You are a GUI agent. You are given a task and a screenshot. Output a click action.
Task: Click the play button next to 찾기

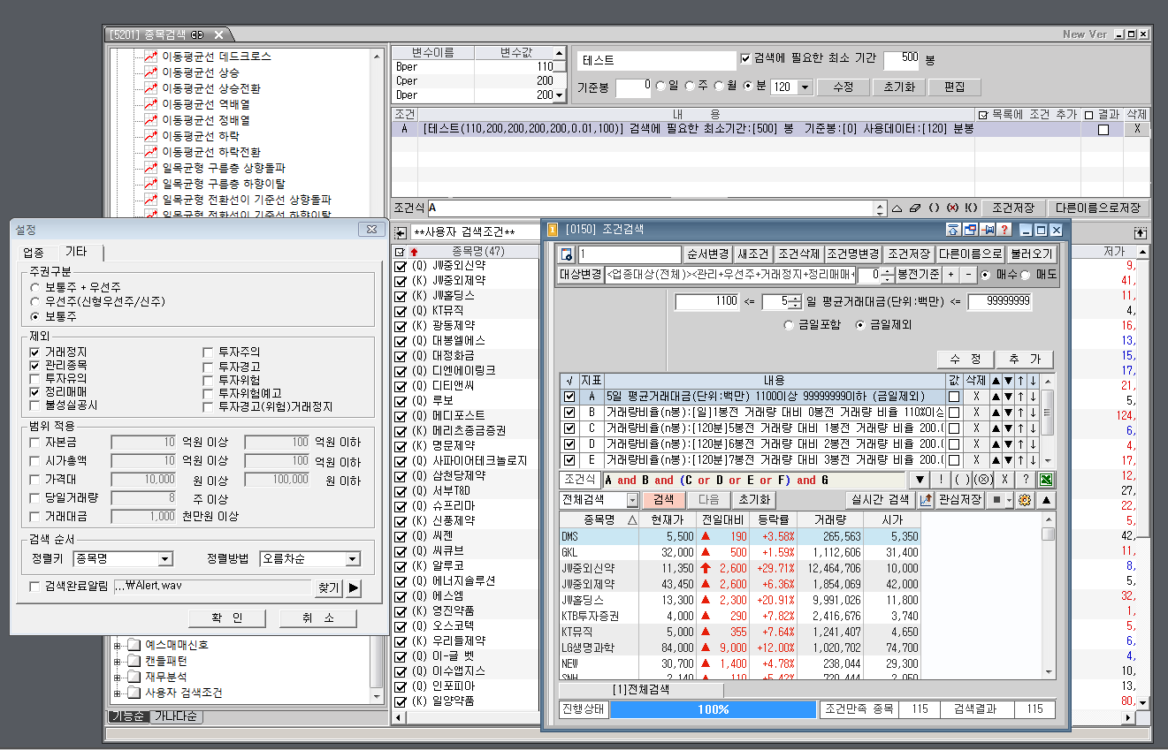354,588
